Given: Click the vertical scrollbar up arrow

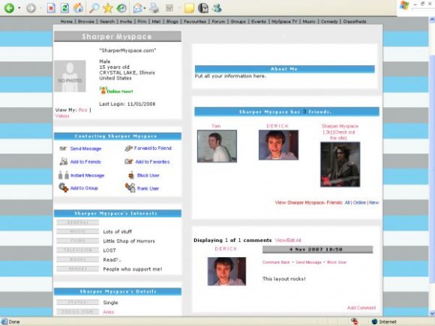Looking at the screenshot, I should tap(432, 19).
